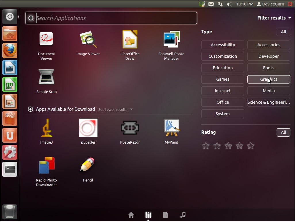The height and width of the screenshot is (222, 295).
Task: Toggle the Office type filter
Action: click(x=223, y=102)
